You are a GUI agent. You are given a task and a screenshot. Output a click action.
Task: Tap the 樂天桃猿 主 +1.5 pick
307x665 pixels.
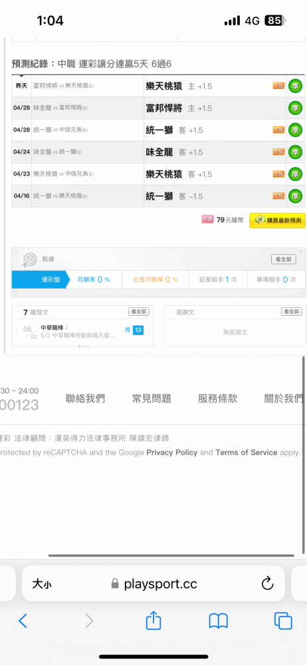179,86
